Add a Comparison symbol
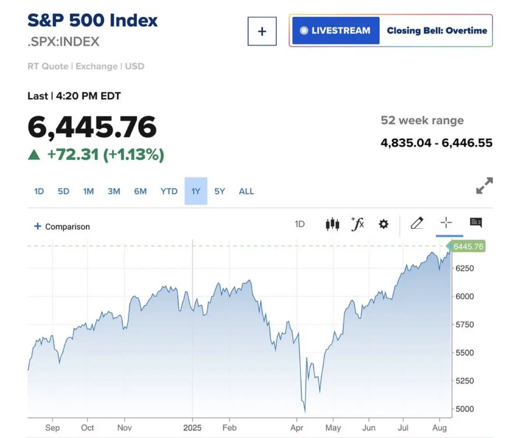This screenshot has height=438, width=523. (x=62, y=226)
